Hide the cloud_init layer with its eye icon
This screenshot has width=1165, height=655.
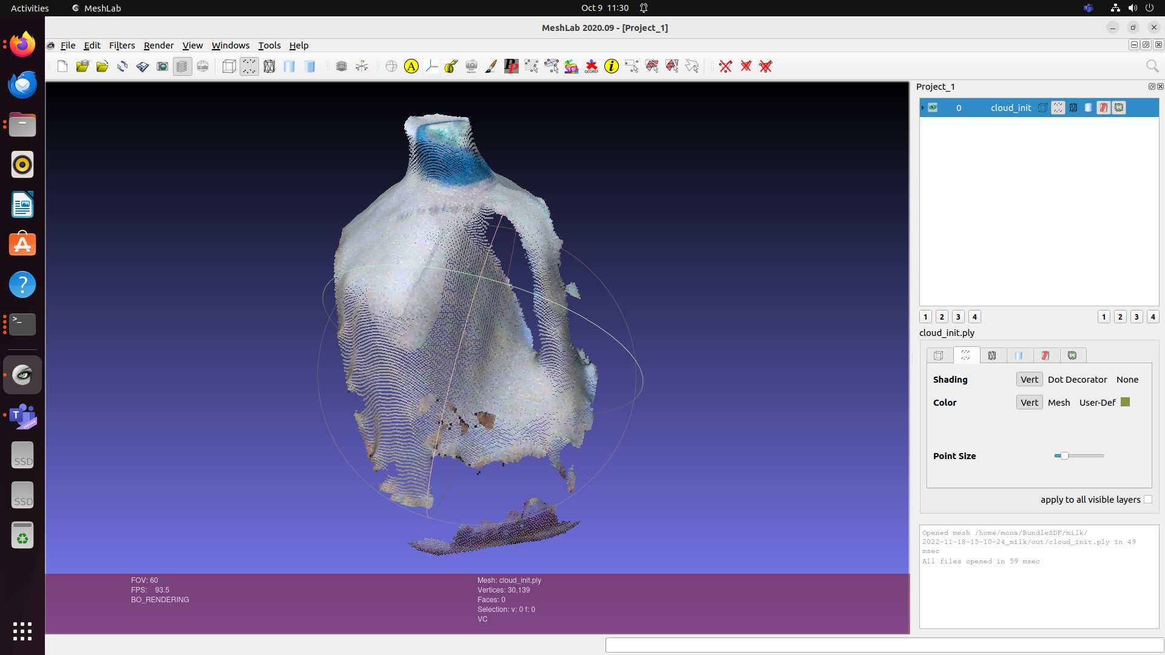pos(933,107)
